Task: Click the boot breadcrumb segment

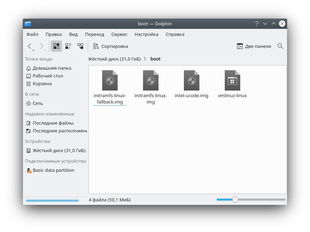Action: click(155, 59)
